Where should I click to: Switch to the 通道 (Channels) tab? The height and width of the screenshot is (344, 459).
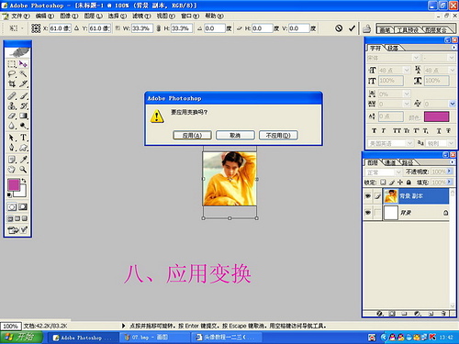[x=390, y=162]
